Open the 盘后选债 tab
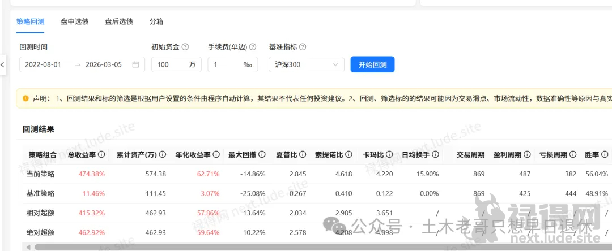 pos(118,21)
